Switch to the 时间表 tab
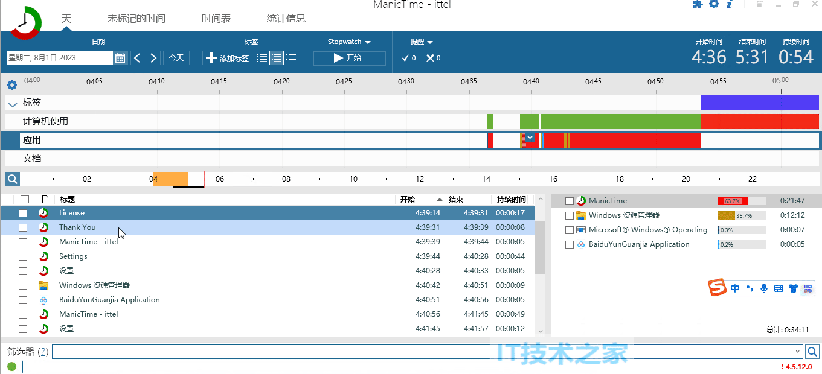This screenshot has height=374, width=822. (x=216, y=18)
